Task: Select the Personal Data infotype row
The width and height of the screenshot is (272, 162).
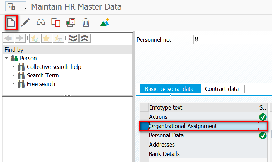Action: pos(203,135)
